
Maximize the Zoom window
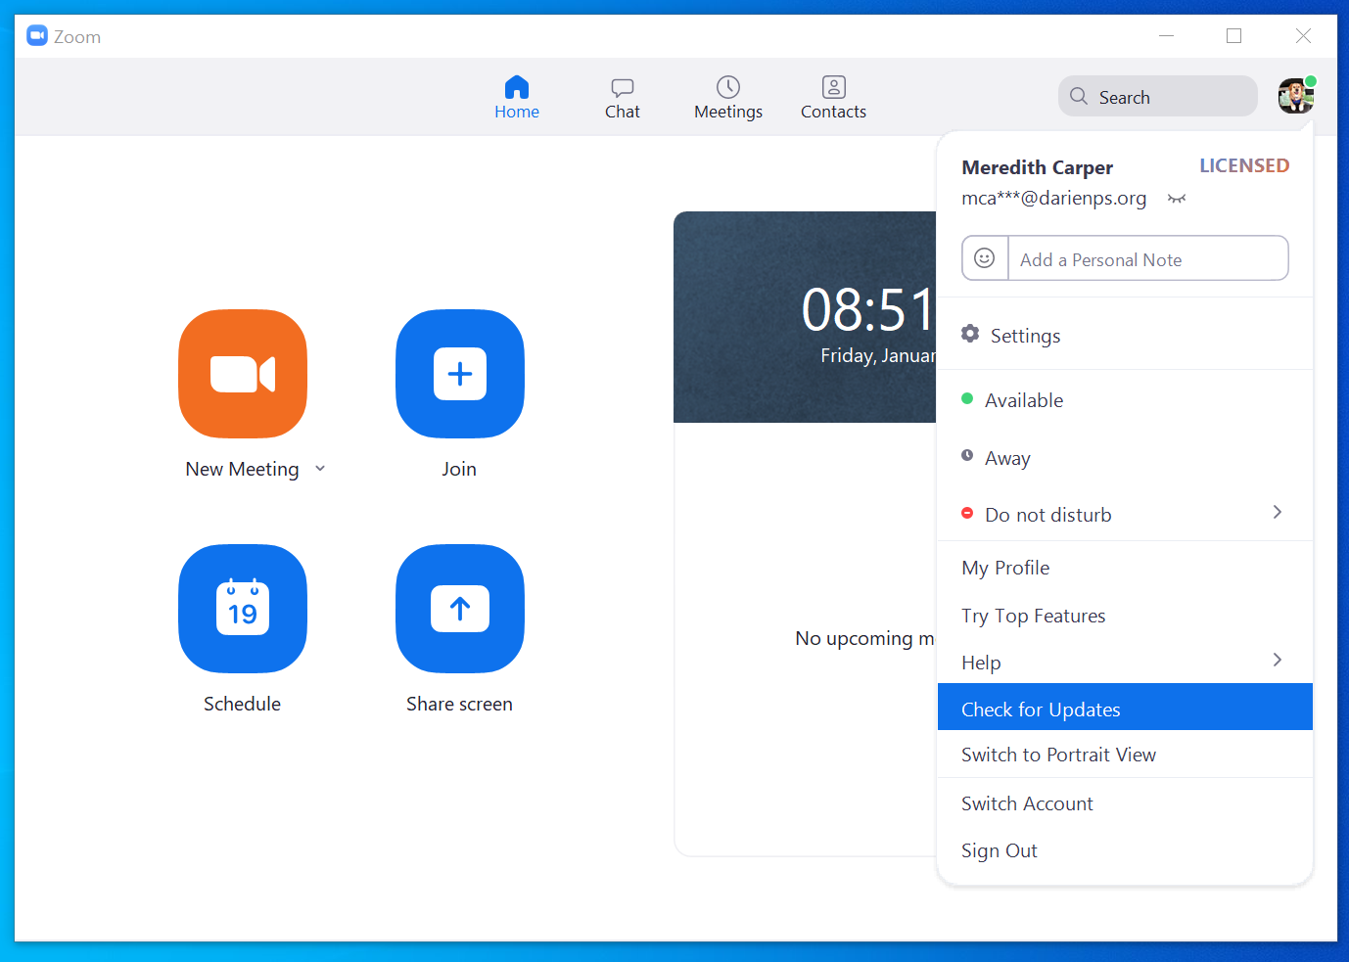coord(1234,36)
